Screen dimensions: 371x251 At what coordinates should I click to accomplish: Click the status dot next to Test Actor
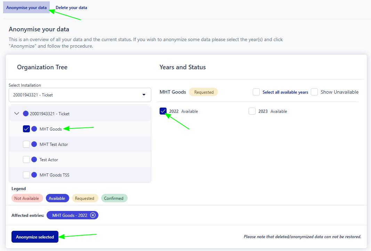[34, 159]
